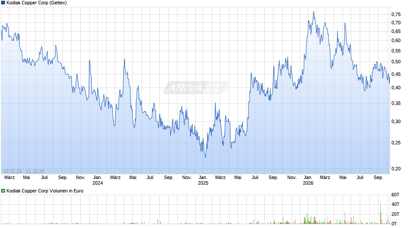Screen dimensions: 408x228
Task: Click the 'Nov.' label just before Jan. 2024
Action: [x=81, y=178]
